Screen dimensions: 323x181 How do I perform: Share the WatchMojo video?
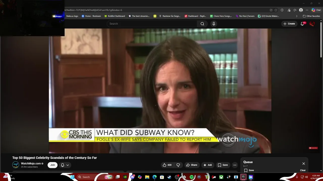[192, 165]
